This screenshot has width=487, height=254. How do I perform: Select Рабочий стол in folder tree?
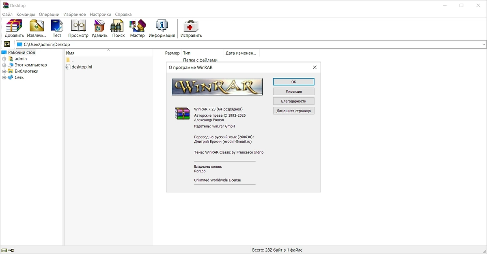pos(22,52)
